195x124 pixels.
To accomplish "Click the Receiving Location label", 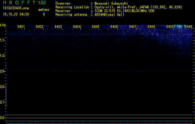I will [72, 7].
